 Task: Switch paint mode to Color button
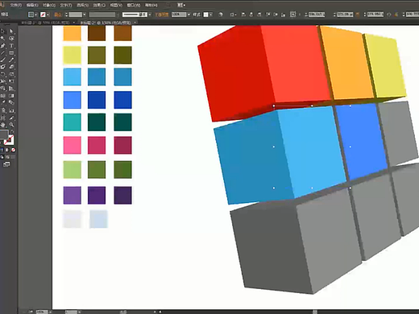[x=2, y=150]
